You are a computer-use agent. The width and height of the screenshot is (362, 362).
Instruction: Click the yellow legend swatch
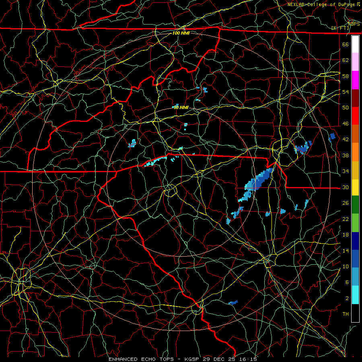click(355, 187)
